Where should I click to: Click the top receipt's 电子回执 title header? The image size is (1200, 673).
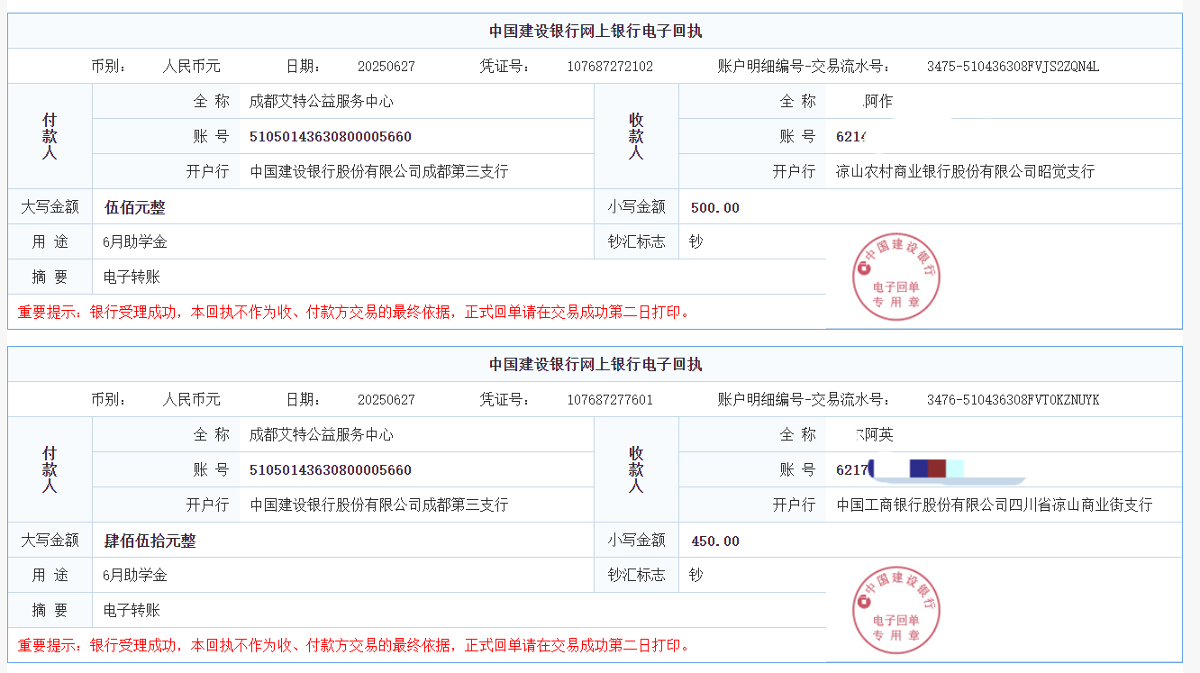[595, 32]
